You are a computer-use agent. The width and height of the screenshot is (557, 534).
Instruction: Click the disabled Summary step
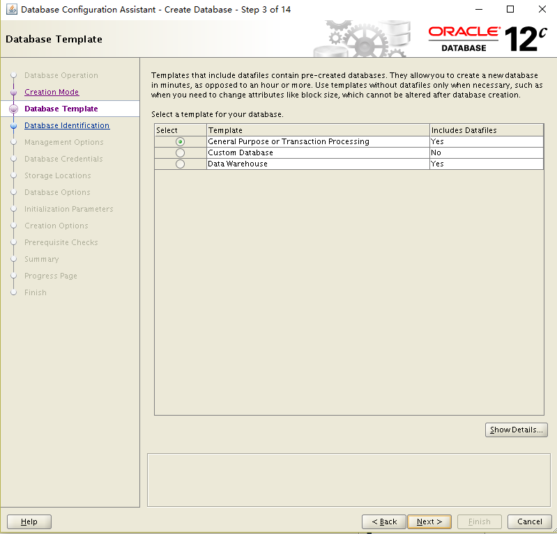pos(42,259)
